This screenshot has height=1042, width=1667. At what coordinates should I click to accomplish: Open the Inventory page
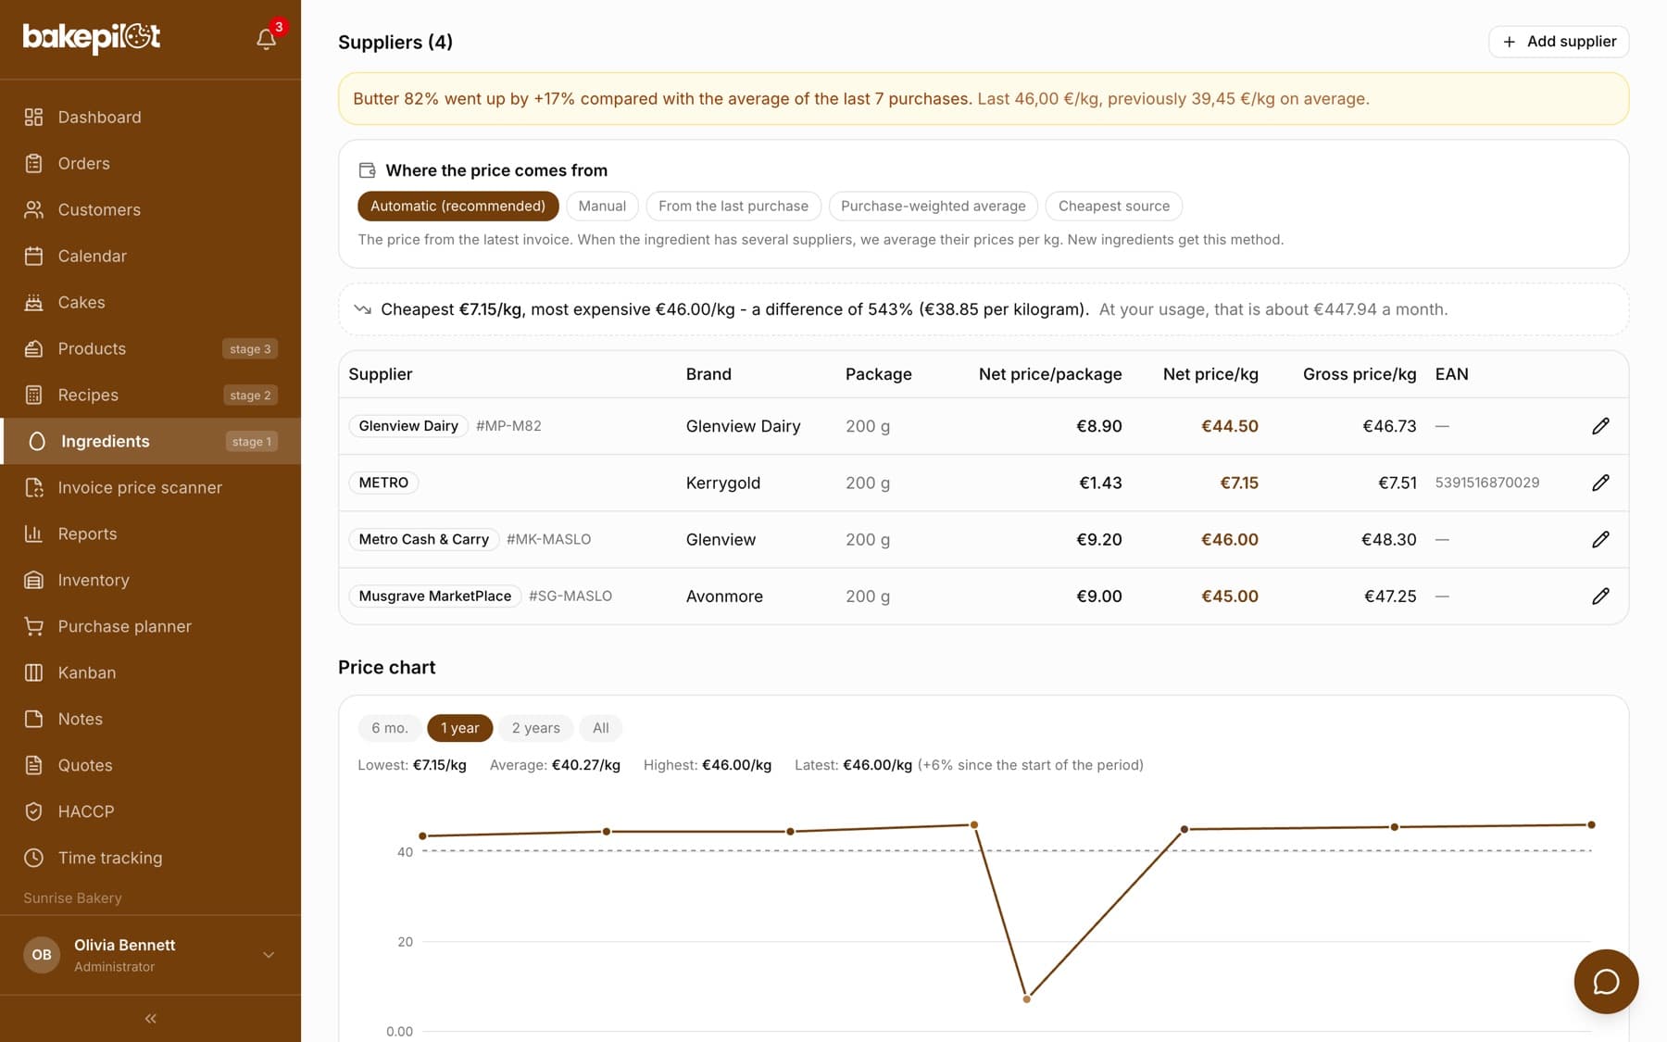150,580
